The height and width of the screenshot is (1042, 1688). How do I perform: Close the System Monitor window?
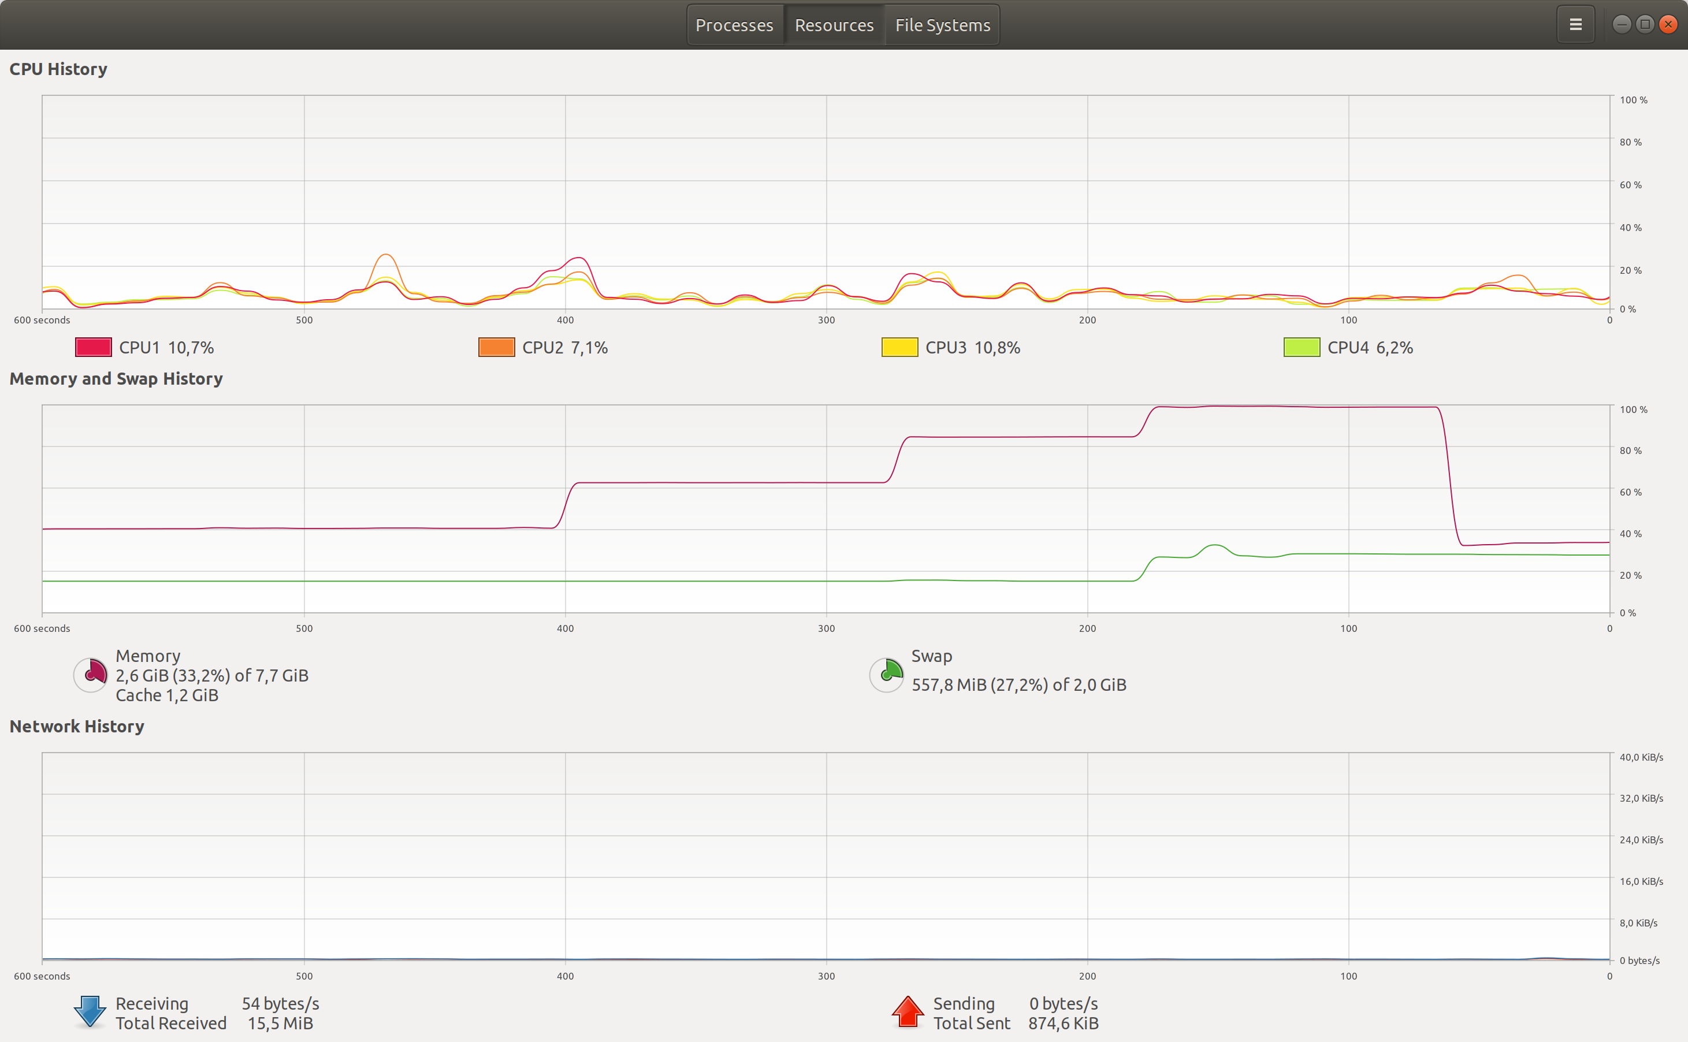click(1668, 25)
